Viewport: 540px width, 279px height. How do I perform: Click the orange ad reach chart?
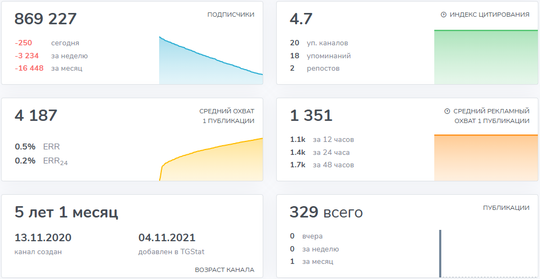point(482,158)
